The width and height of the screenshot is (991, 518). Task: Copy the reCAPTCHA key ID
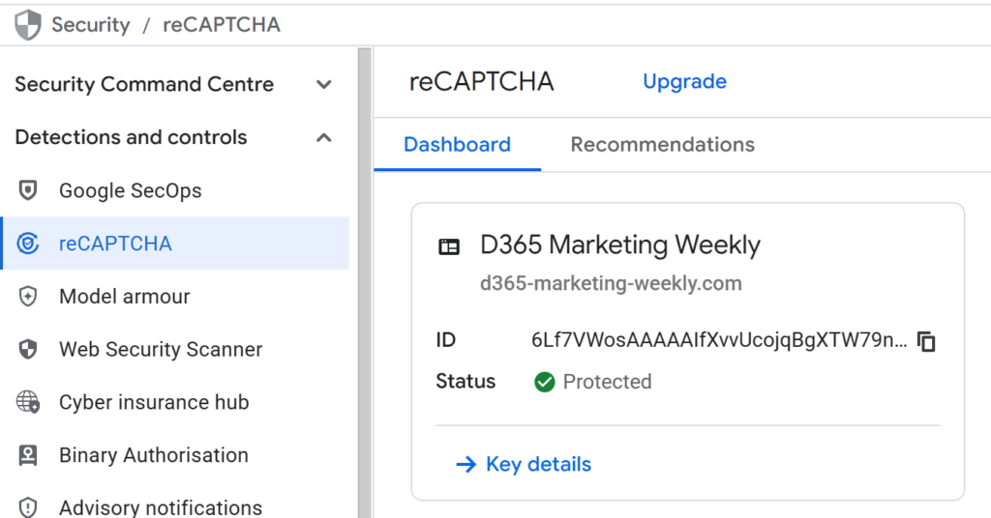pos(926,340)
